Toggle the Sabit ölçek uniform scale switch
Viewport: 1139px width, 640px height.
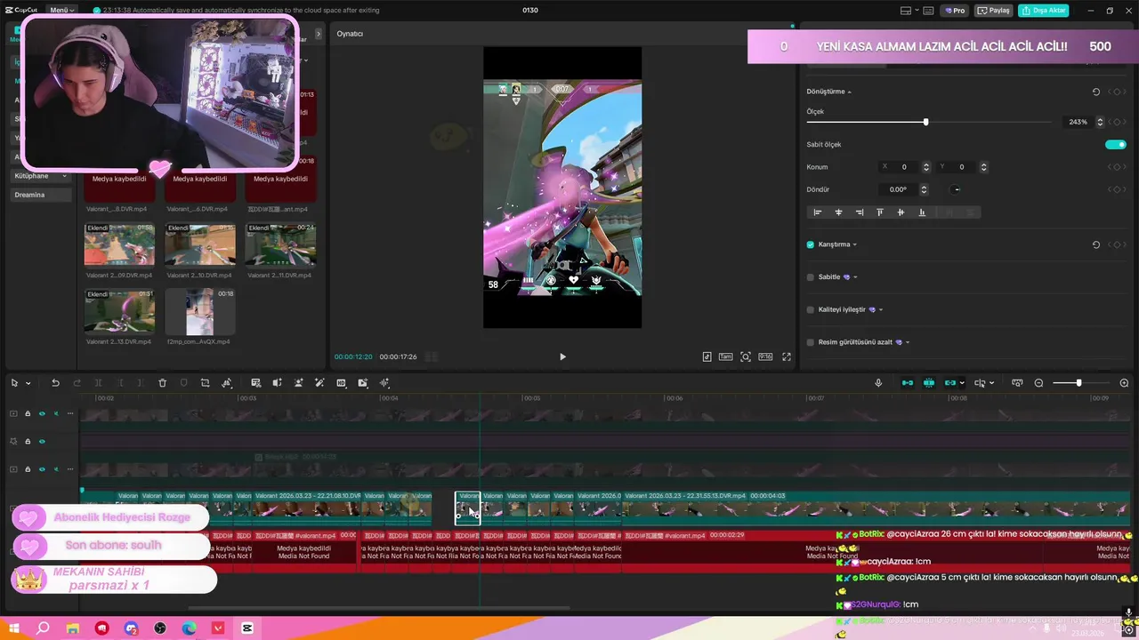point(1115,144)
